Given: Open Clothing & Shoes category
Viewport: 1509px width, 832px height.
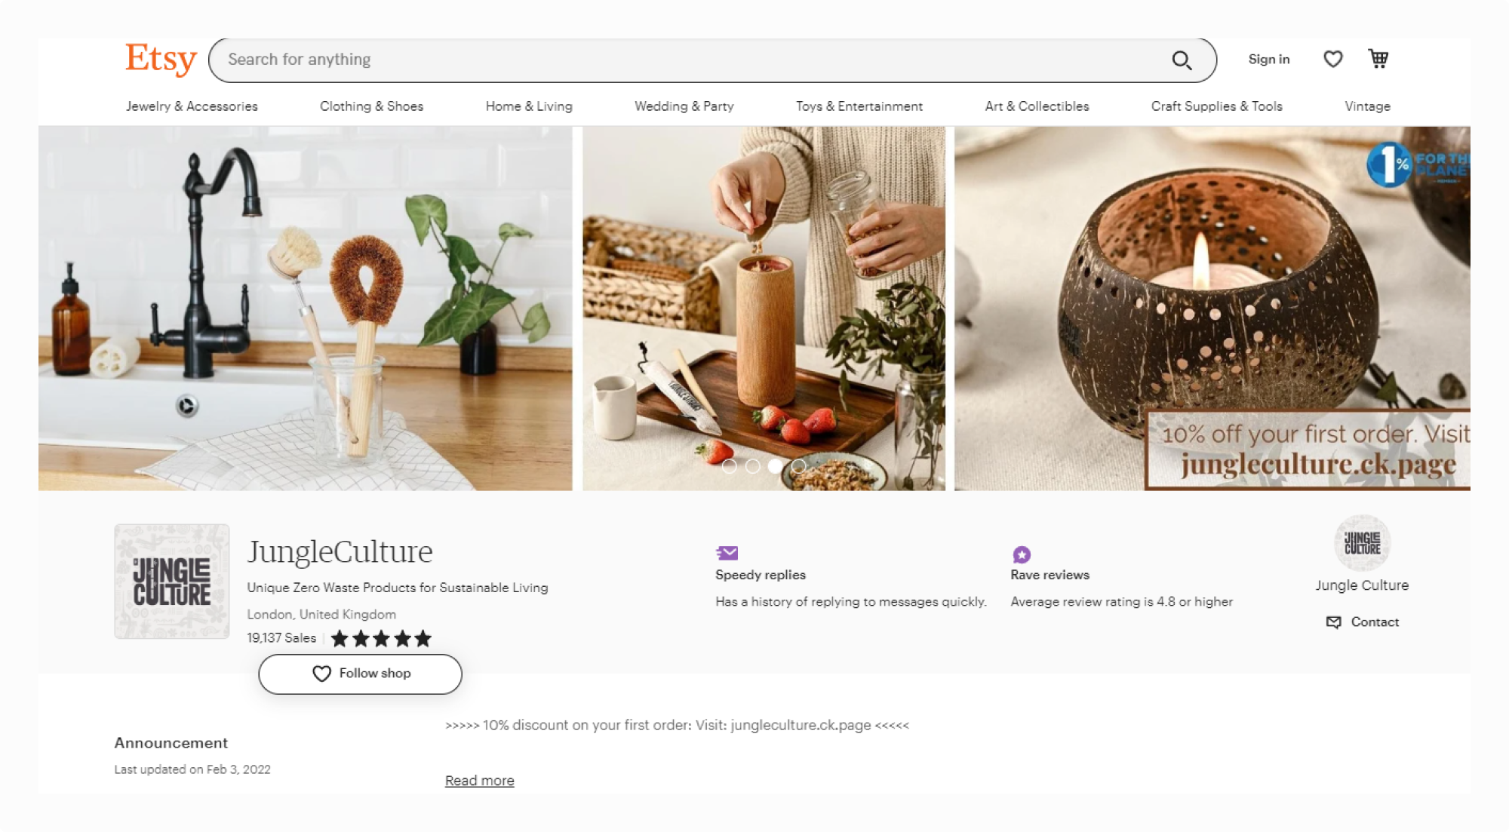Looking at the screenshot, I should coord(371,106).
